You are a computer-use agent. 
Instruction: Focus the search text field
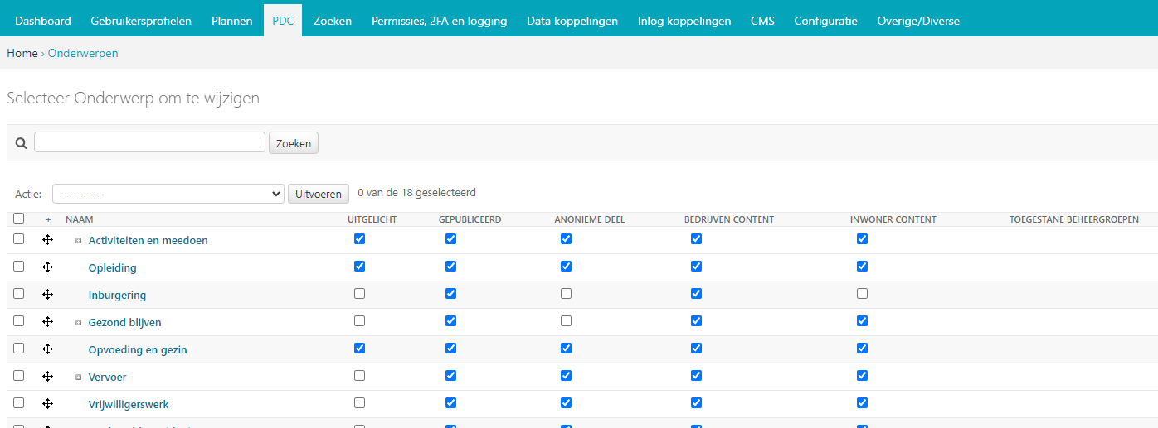click(x=149, y=142)
